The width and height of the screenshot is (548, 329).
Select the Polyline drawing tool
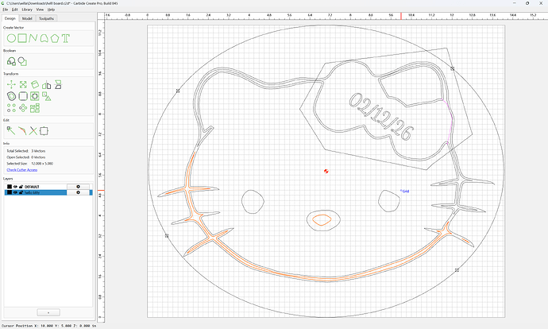tap(33, 38)
